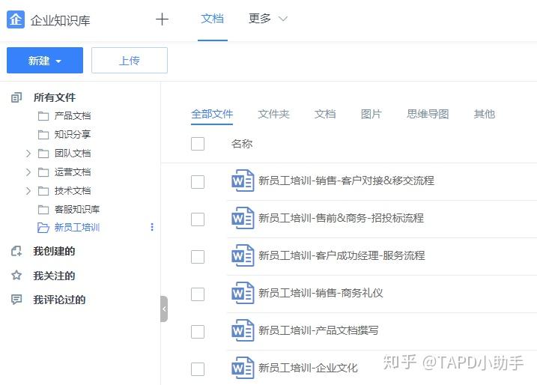Switch to the 文档 top navigation tab

click(213, 19)
